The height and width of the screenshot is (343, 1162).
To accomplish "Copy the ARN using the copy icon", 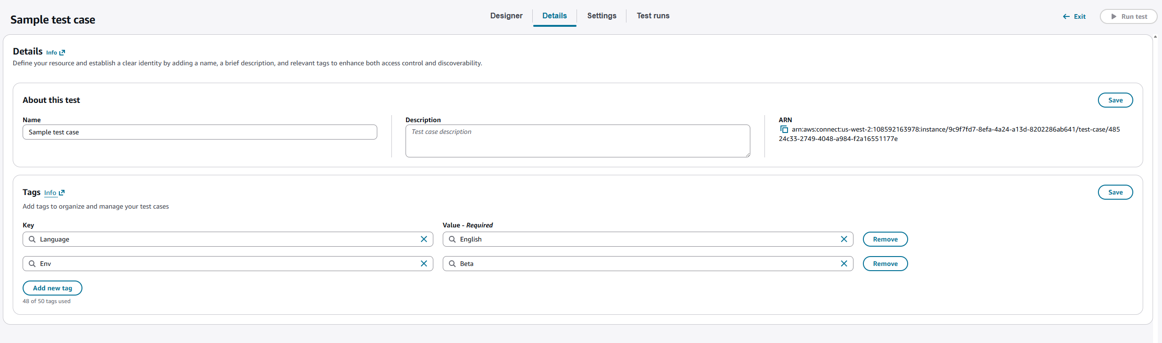I will pos(784,130).
